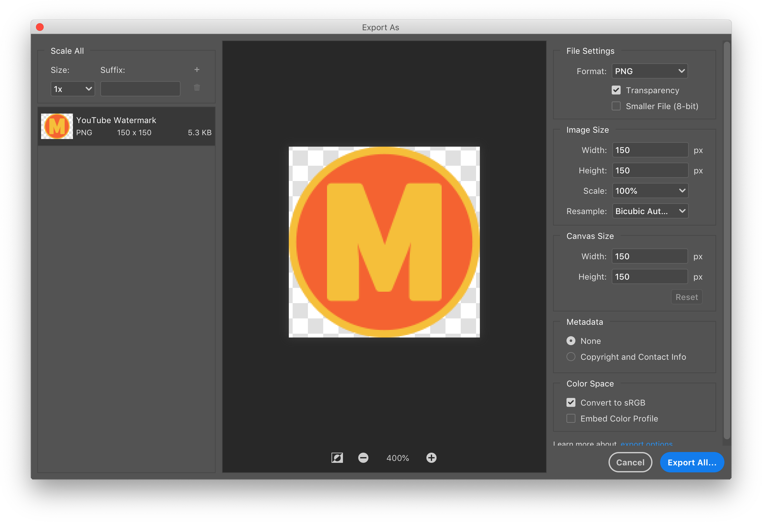The height and width of the screenshot is (522, 762).
Task: Click the 150 x 150 dimensions text
Action: point(134,133)
